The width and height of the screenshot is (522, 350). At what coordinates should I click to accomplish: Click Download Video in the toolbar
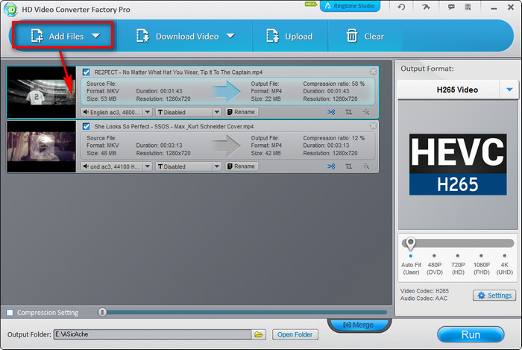186,36
